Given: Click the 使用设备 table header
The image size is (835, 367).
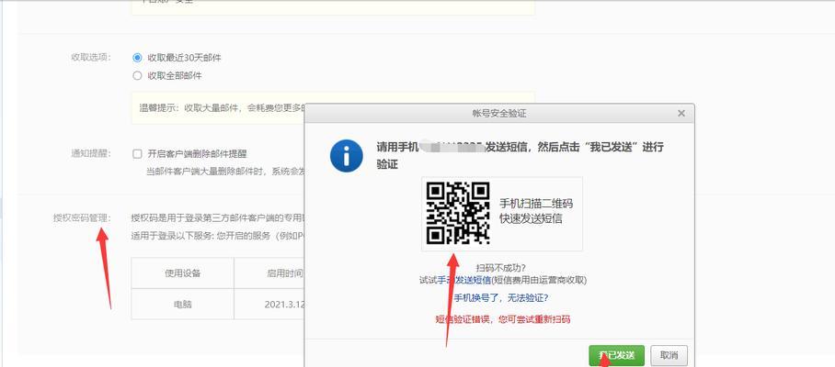Looking at the screenshot, I should pos(183,273).
